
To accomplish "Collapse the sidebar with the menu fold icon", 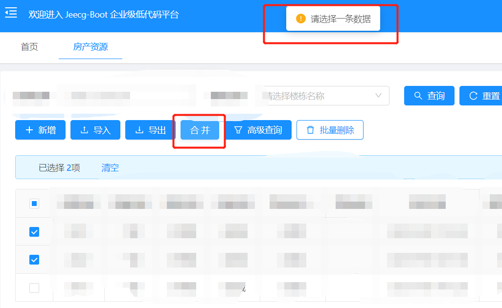I will click(x=11, y=13).
